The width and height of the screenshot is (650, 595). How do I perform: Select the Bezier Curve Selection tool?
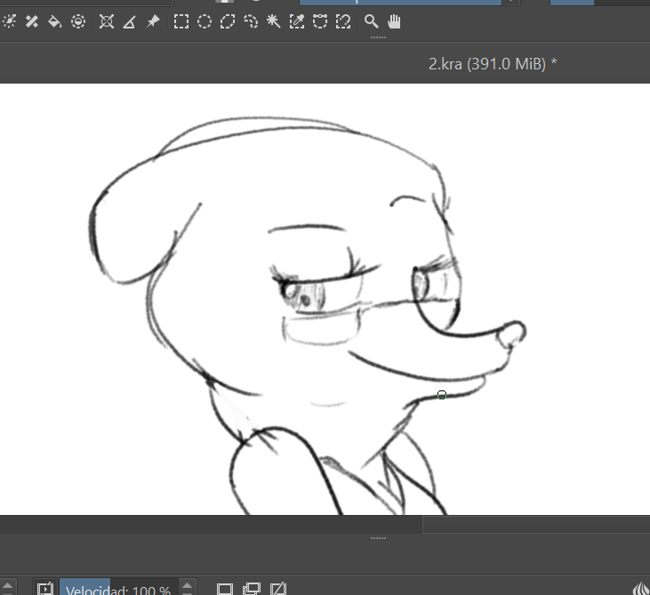(x=320, y=21)
